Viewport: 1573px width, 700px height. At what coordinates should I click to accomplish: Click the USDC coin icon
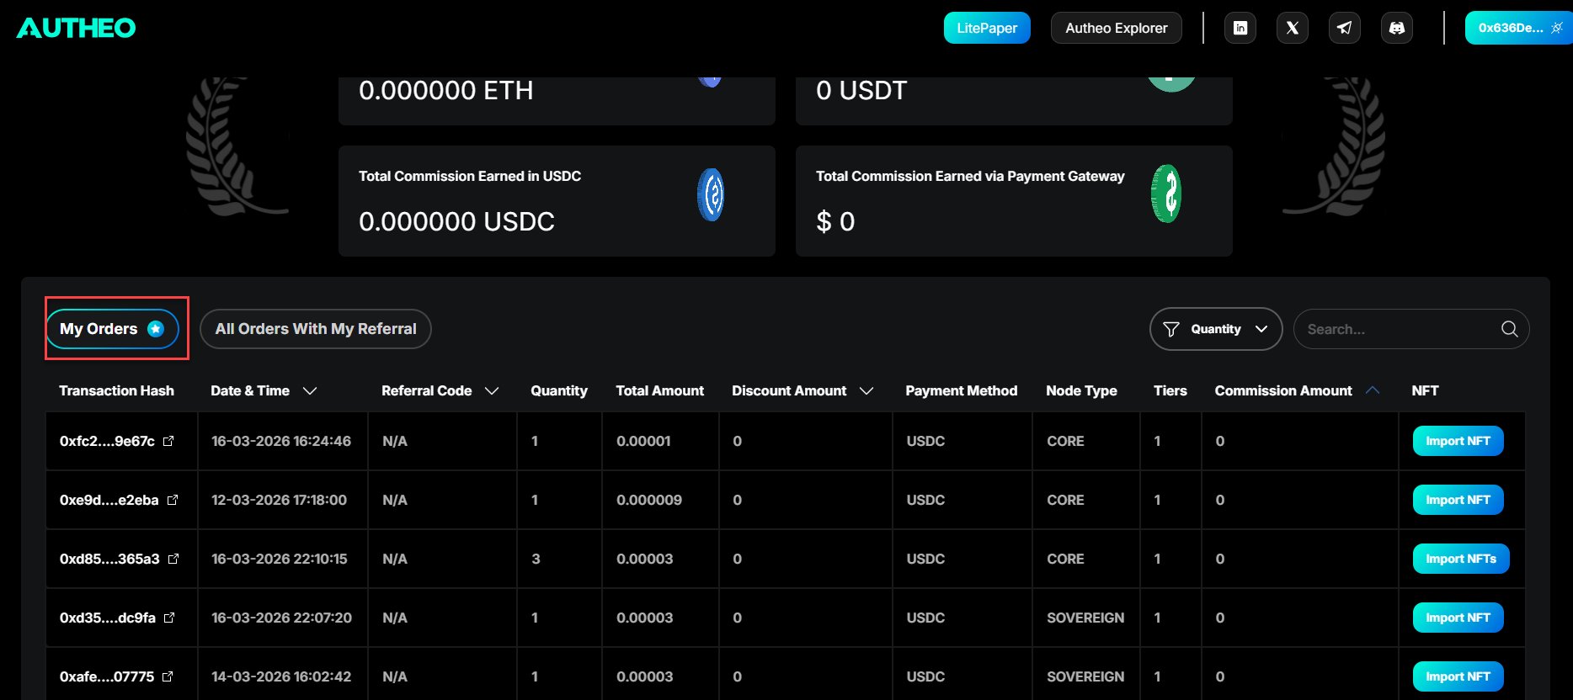[x=711, y=194]
